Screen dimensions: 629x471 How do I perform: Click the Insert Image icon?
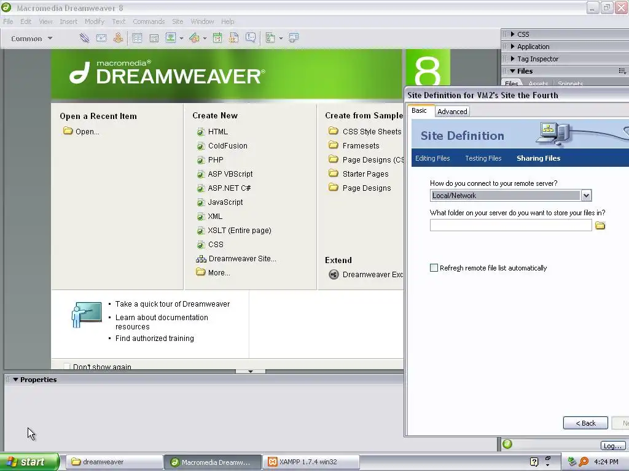[171, 38]
